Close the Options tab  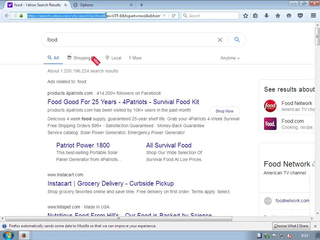coord(131,5)
